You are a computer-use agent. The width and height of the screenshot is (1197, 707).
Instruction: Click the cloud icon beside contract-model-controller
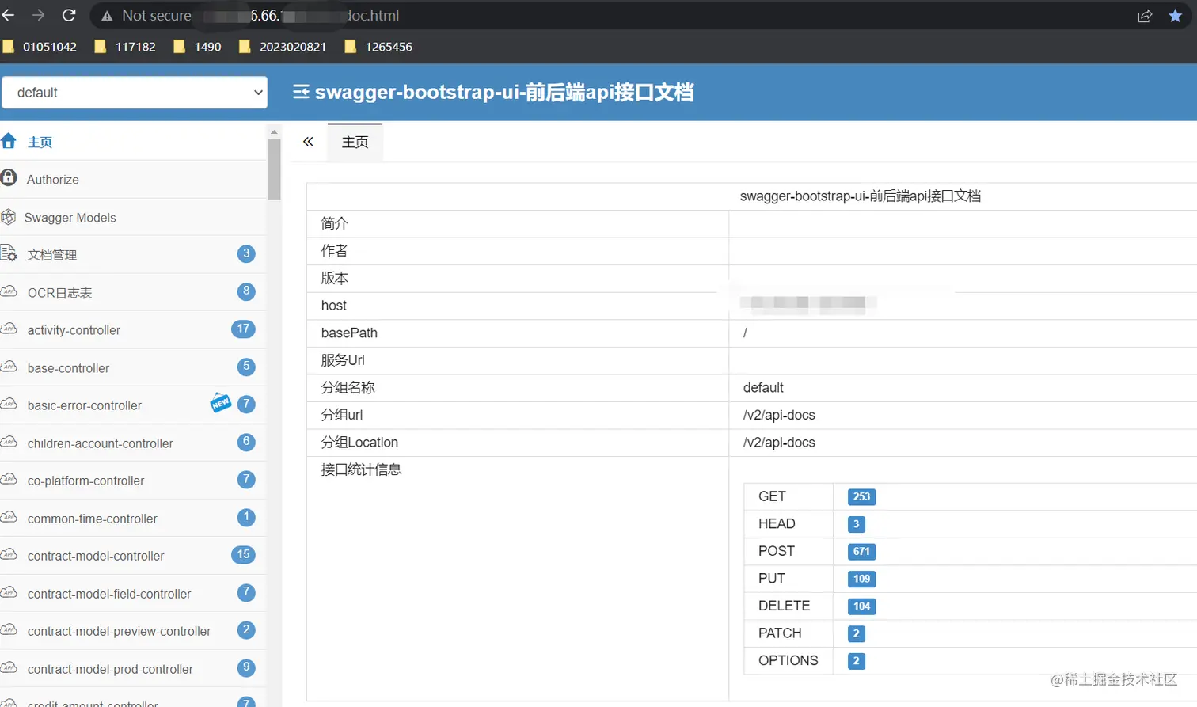pyautogui.click(x=9, y=554)
